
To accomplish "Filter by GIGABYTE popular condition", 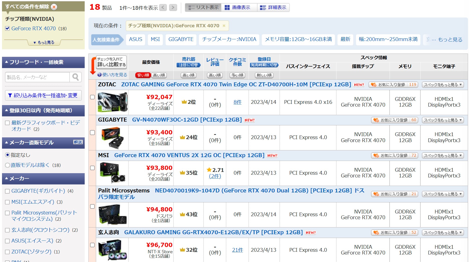I will [181, 40].
